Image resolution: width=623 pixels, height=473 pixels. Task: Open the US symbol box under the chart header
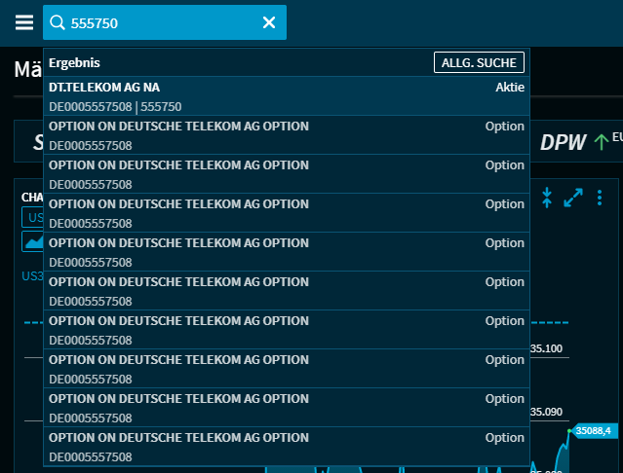click(x=34, y=217)
